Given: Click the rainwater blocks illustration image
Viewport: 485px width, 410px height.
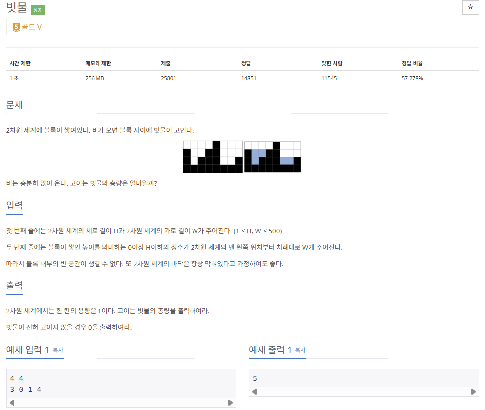Looking at the screenshot, I should [x=242, y=157].
